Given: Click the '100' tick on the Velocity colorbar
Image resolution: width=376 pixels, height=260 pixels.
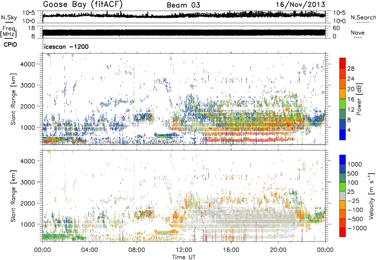Looking at the screenshot, I should [x=353, y=183].
